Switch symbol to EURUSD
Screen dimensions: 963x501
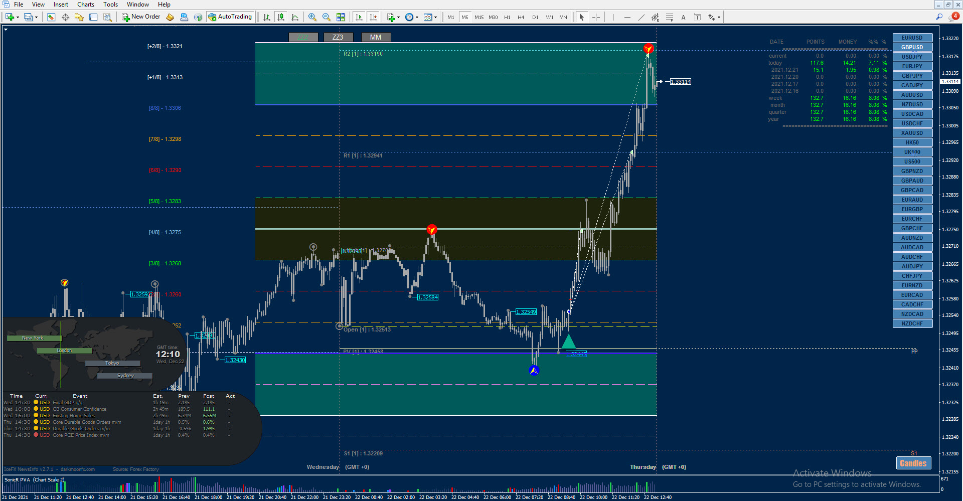point(912,38)
